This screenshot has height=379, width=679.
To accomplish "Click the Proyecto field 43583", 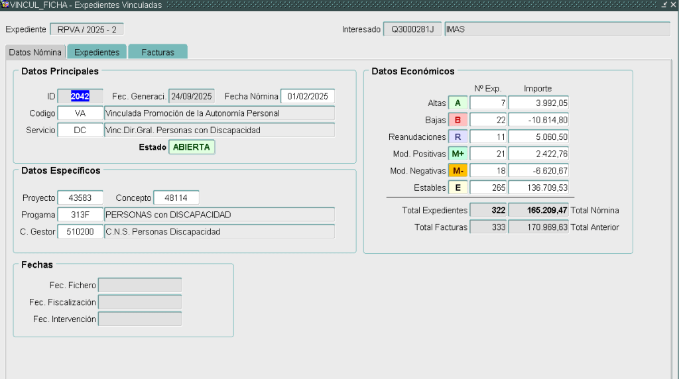I will pyautogui.click(x=80, y=198).
